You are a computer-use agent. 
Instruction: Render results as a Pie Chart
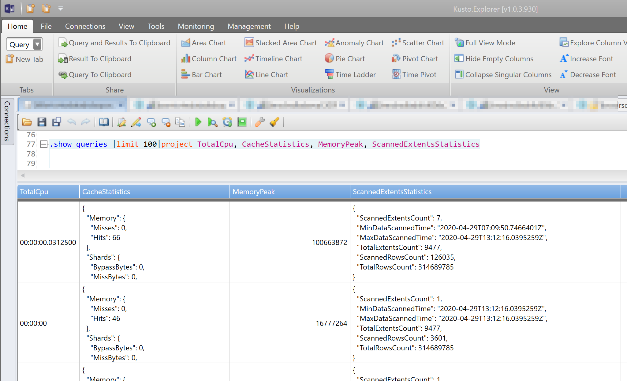point(345,59)
